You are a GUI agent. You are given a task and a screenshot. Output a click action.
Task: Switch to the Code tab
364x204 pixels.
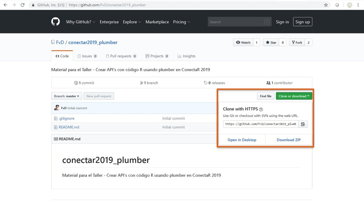62,56
